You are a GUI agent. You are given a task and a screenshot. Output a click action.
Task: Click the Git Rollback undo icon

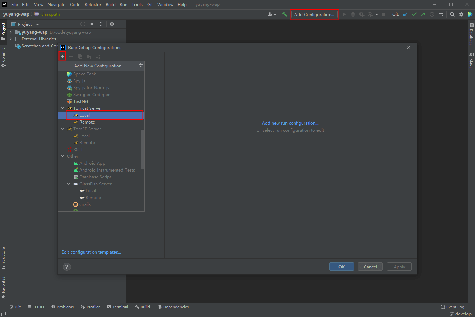[441, 14]
